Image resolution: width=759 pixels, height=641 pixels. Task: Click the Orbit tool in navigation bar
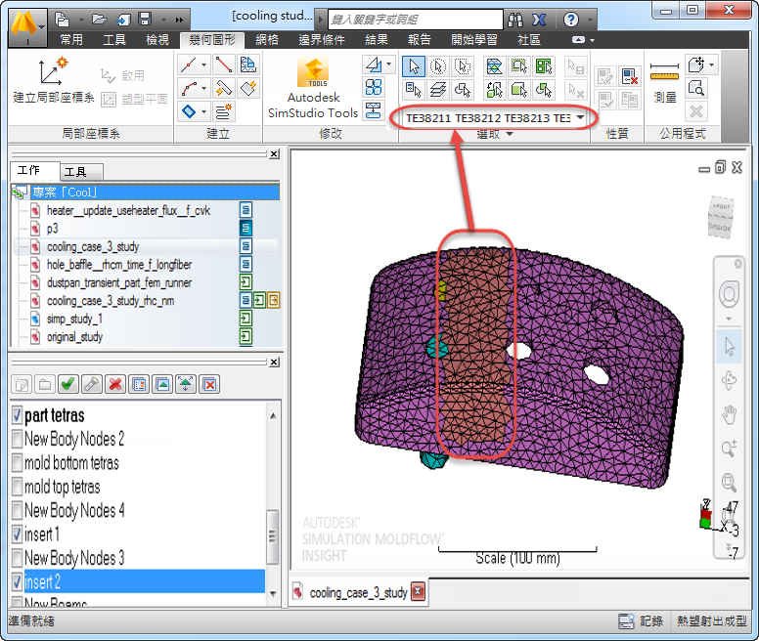tap(729, 380)
